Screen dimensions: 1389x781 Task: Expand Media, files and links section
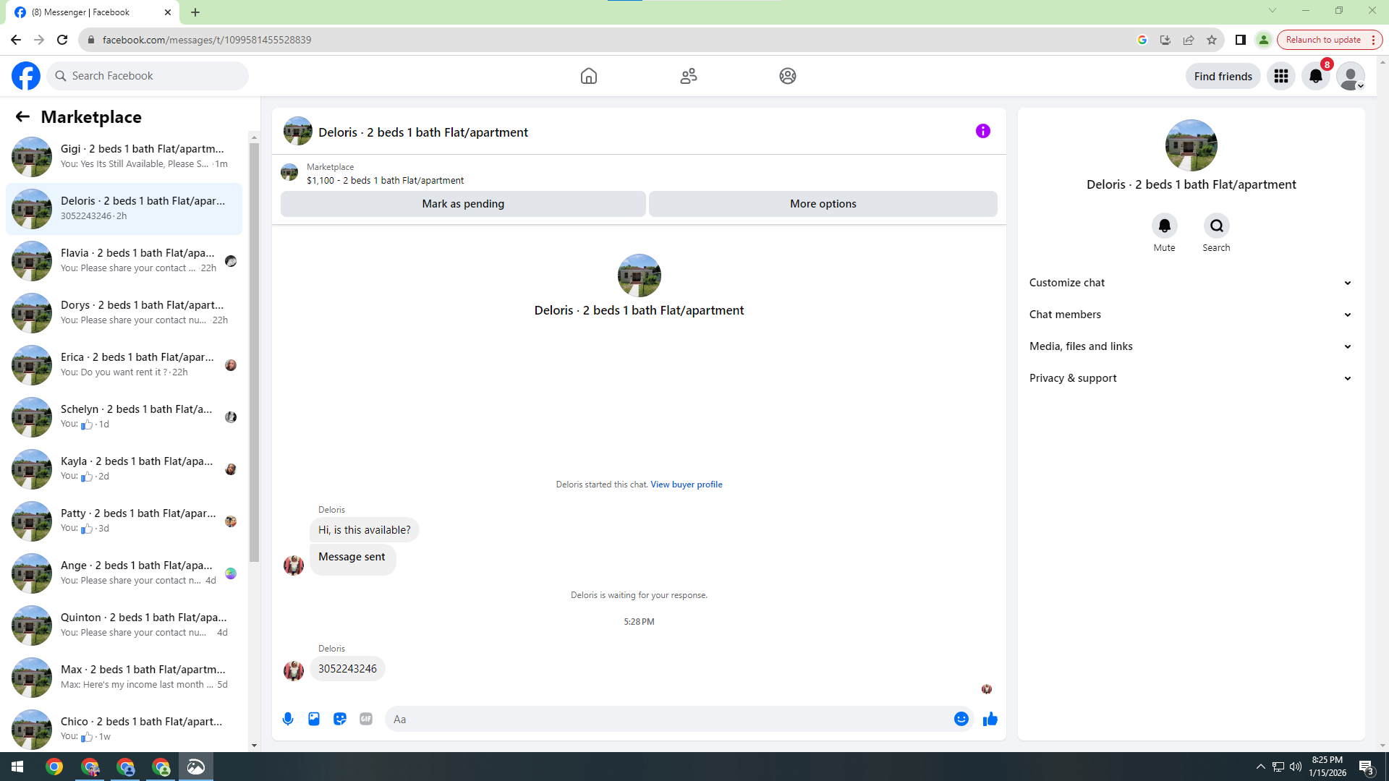(1191, 346)
